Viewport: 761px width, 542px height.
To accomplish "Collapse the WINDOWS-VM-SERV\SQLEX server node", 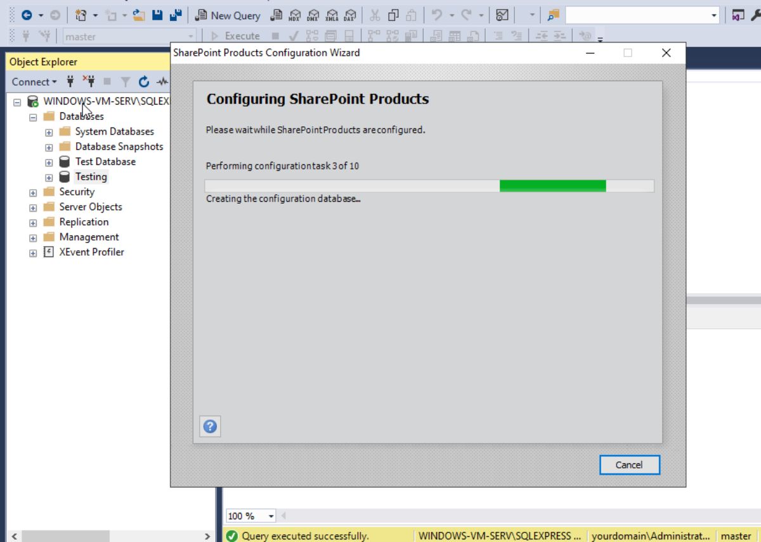I will [x=17, y=102].
